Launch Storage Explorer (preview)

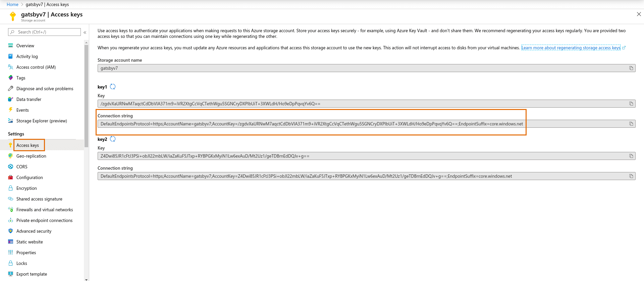click(42, 121)
